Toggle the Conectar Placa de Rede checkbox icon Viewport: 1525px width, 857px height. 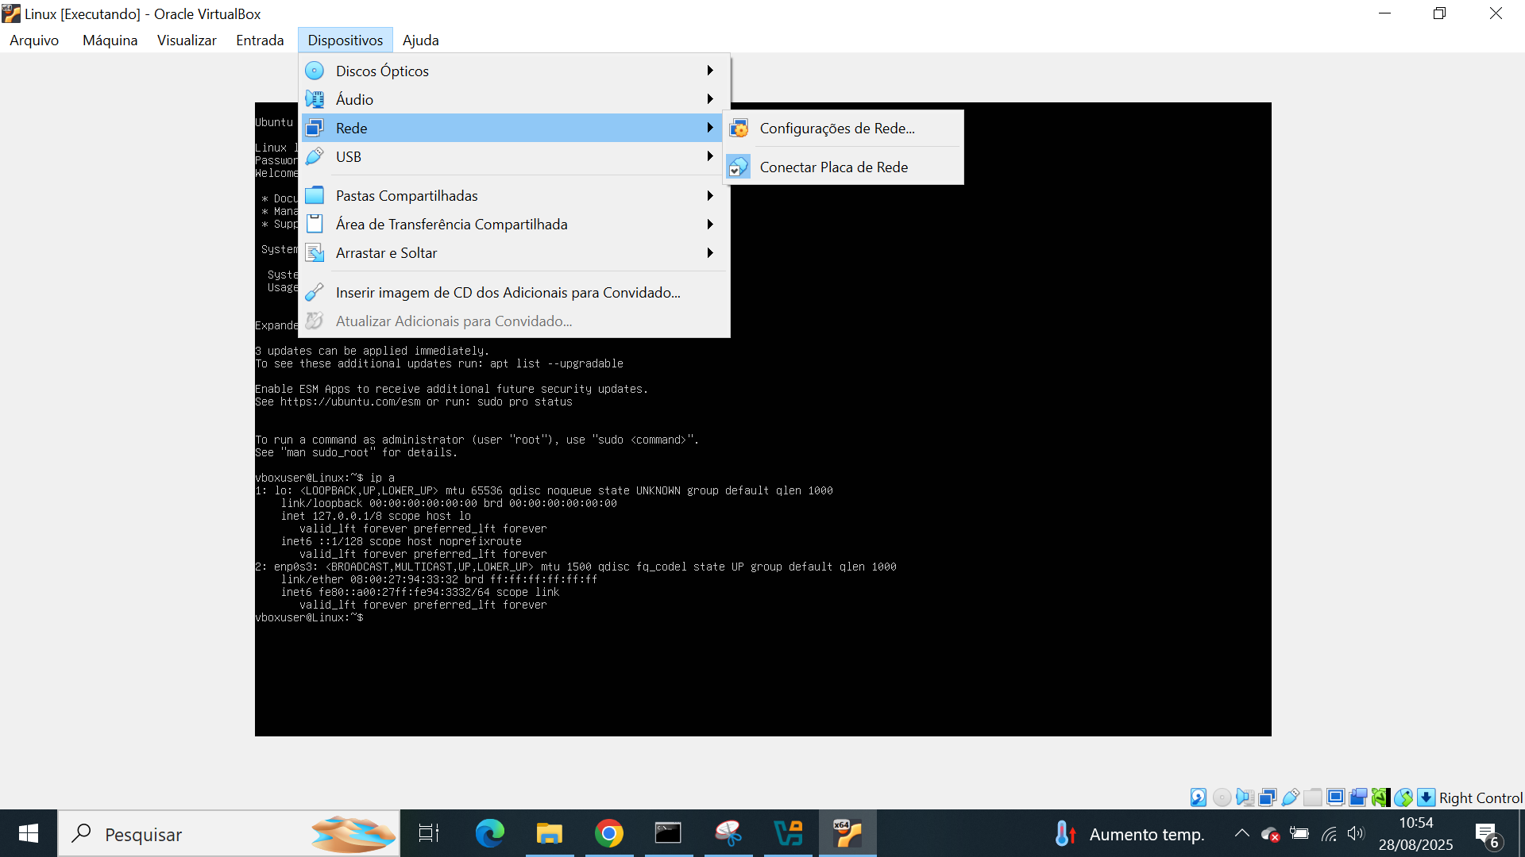point(739,167)
